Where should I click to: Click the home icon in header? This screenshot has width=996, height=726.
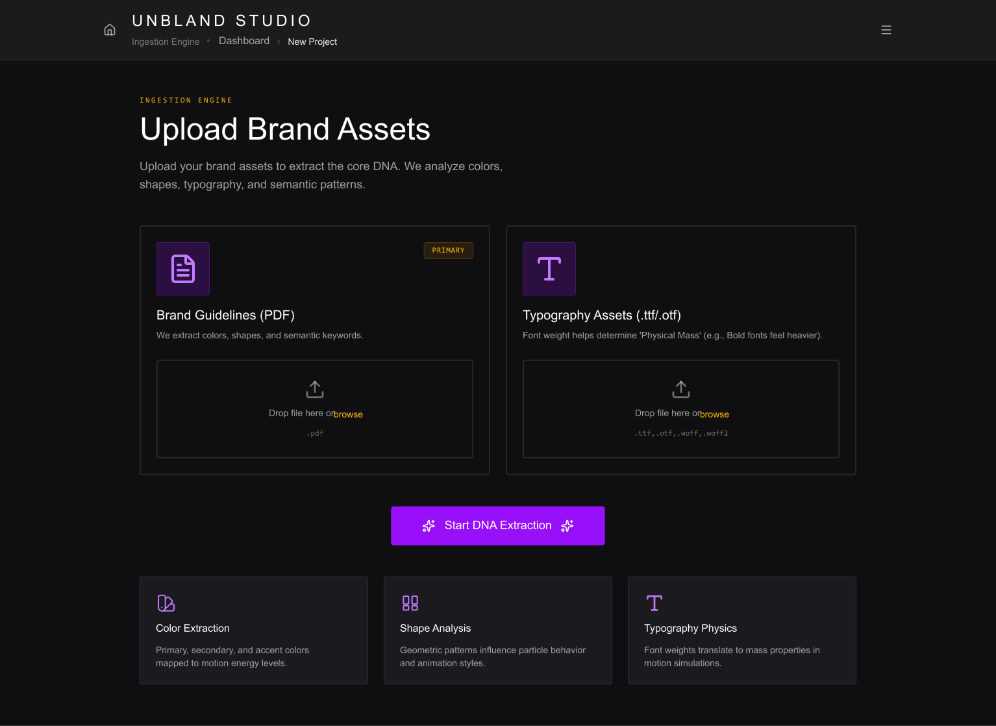(110, 30)
